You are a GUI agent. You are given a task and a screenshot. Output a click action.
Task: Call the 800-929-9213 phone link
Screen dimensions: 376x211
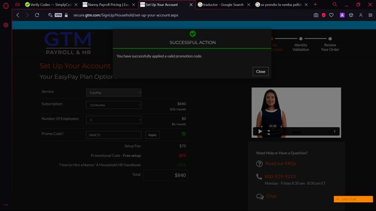[280, 176]
